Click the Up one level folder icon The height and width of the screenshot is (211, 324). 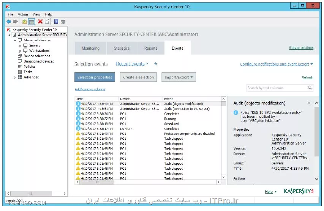point(24,22)
